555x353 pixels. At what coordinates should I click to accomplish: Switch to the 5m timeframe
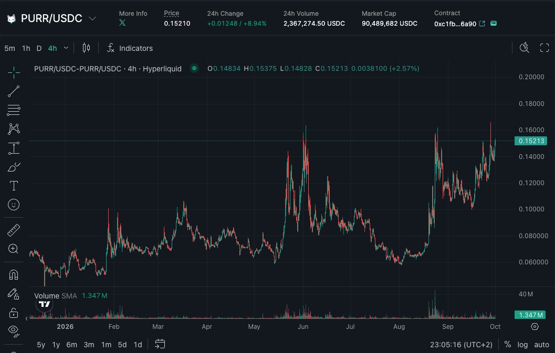(x=9, y=48)
